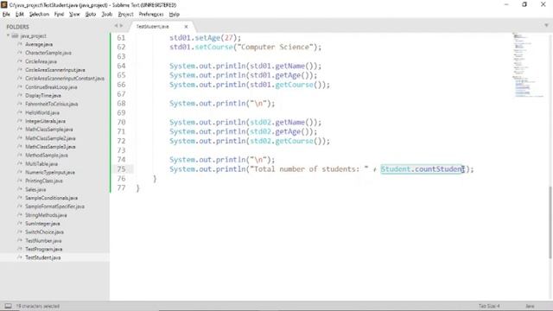Image resolution: width=553 pixels, height=311 pixels.
Task: Open MathClassSample.java in sidebar
Action: 49,130
